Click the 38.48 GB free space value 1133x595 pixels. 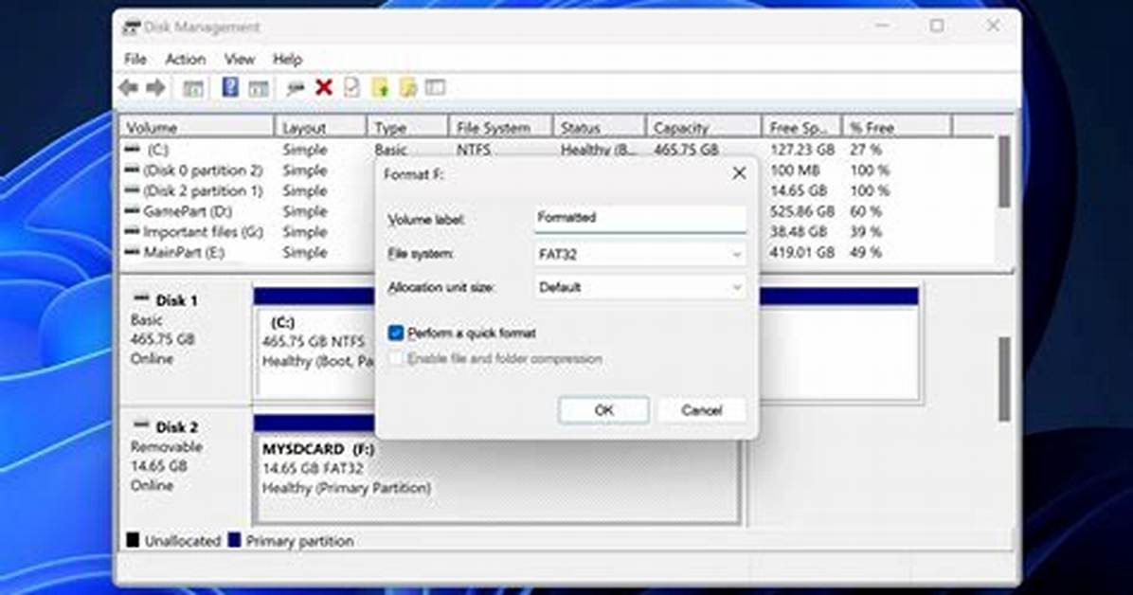pyautogui.click(x=799, y=232)
